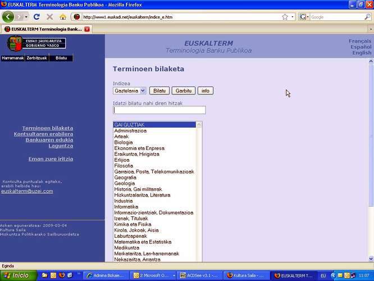Select Laburtzapenak in the list
This screenshot has width=374, height=281.
(154, 236)
